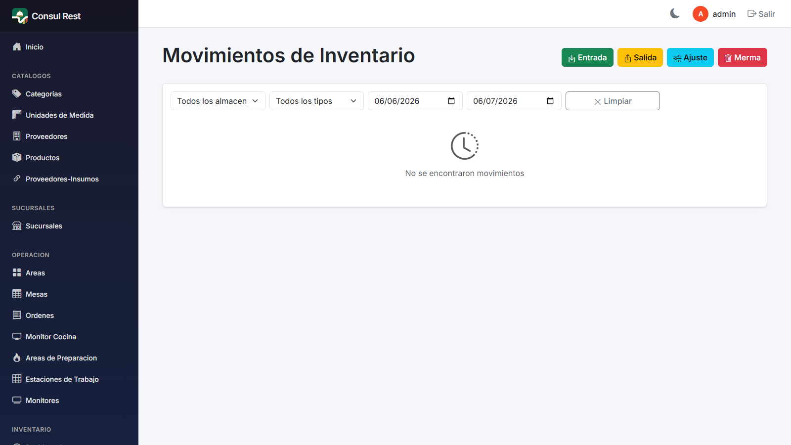Click the OPERACION section label

click(31, 255)
